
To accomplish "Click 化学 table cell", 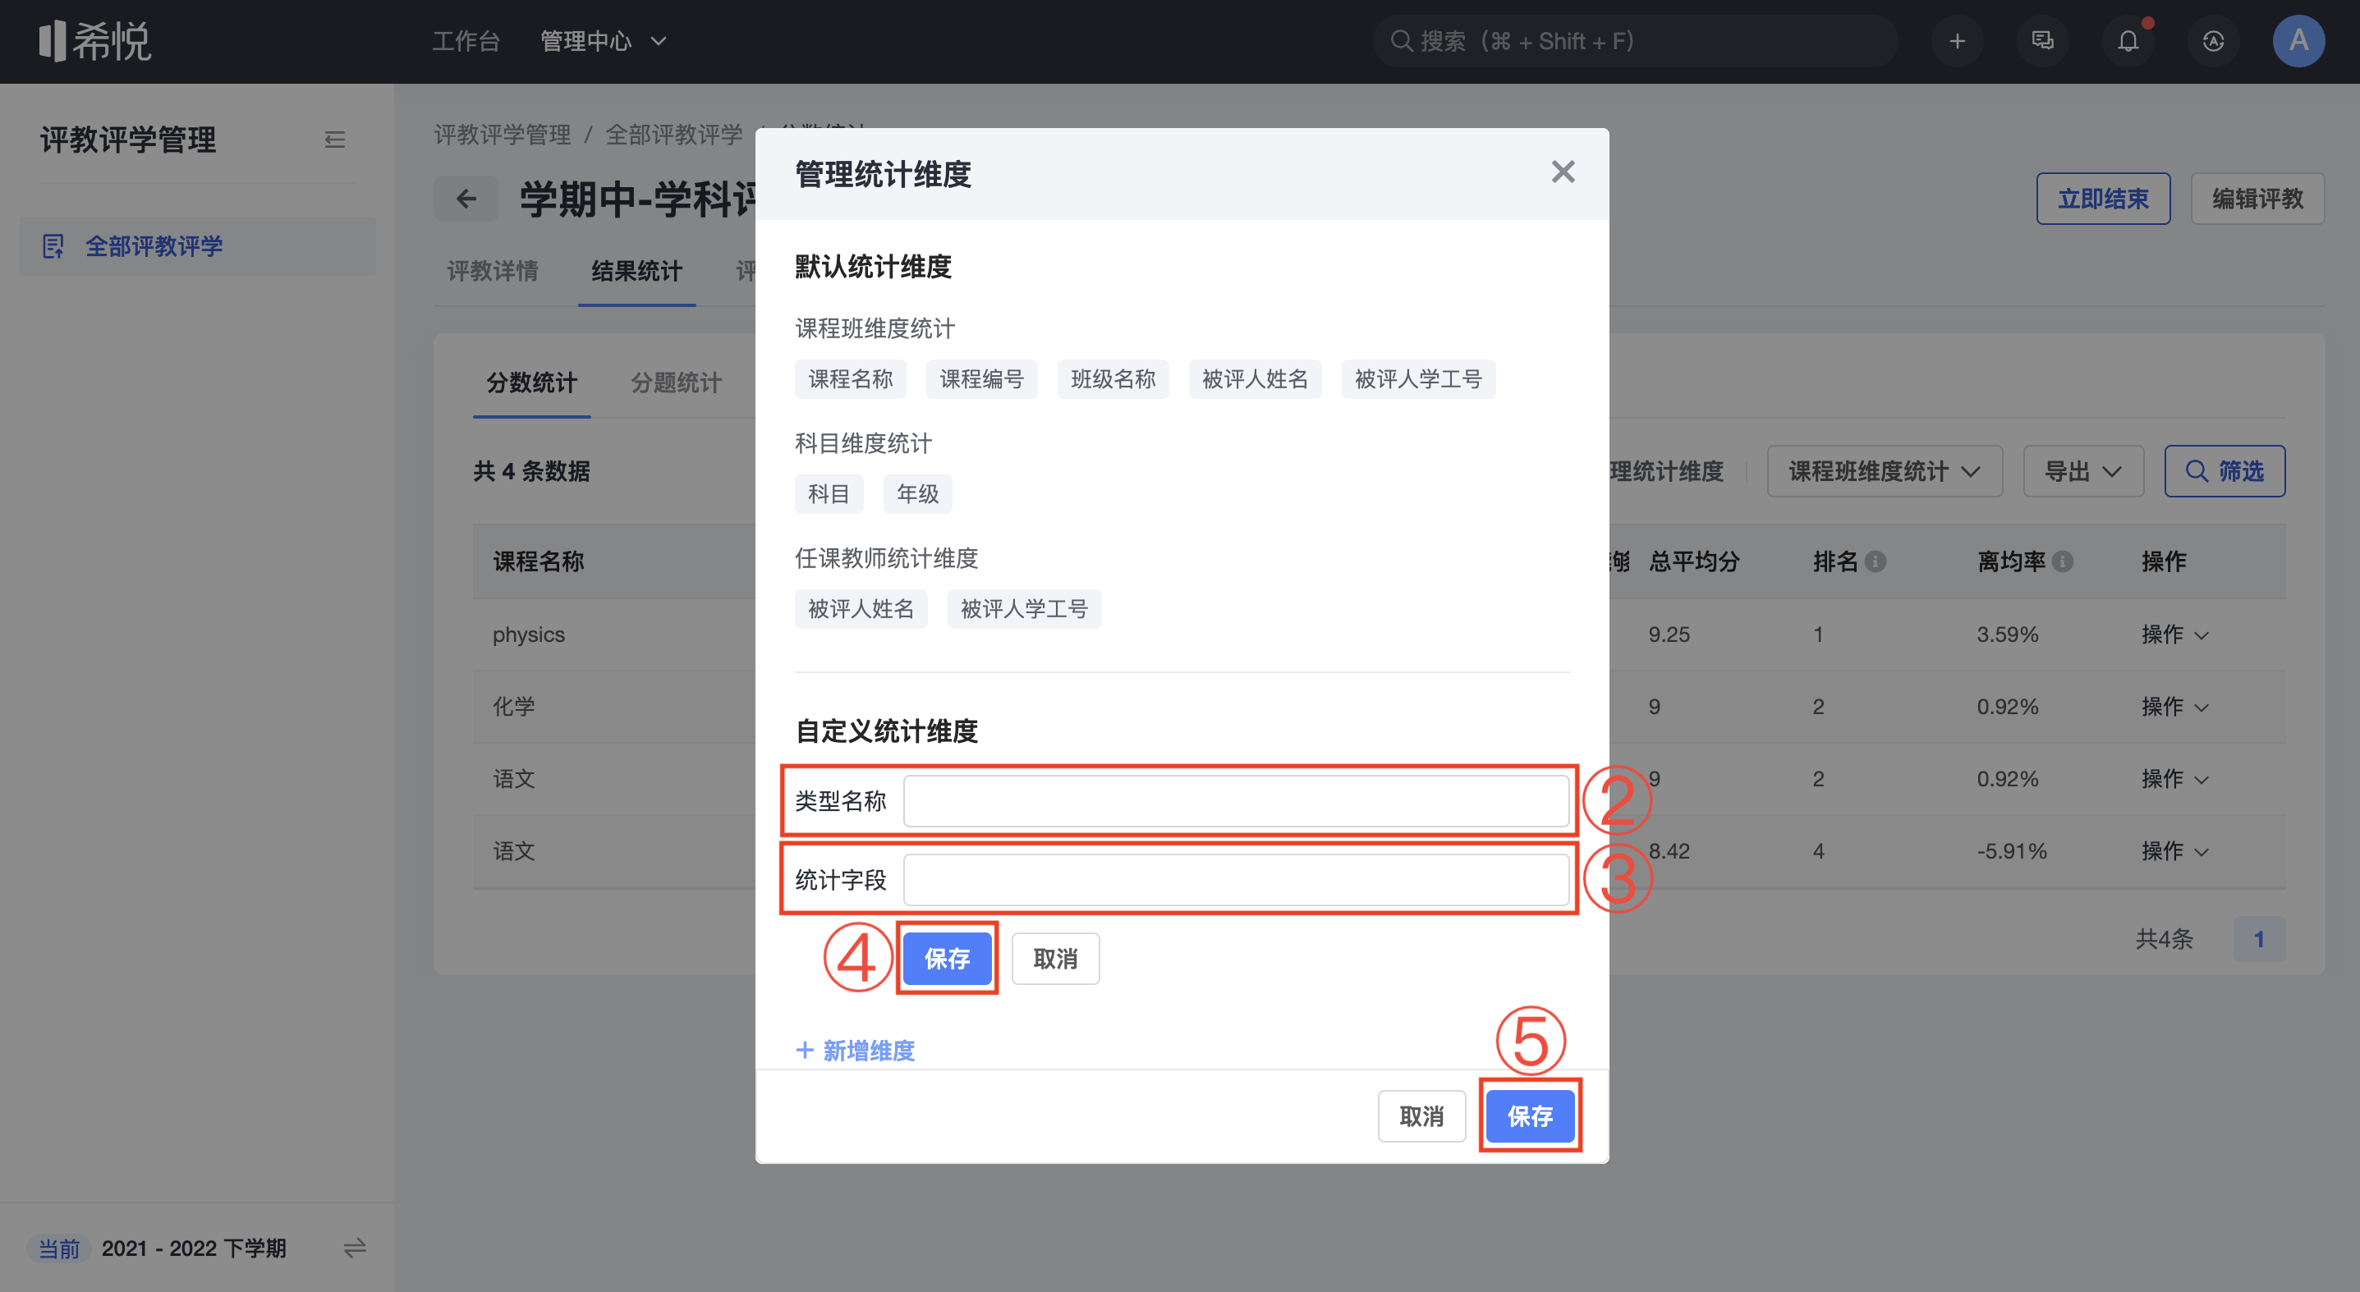I will click(x=514, y=707).
